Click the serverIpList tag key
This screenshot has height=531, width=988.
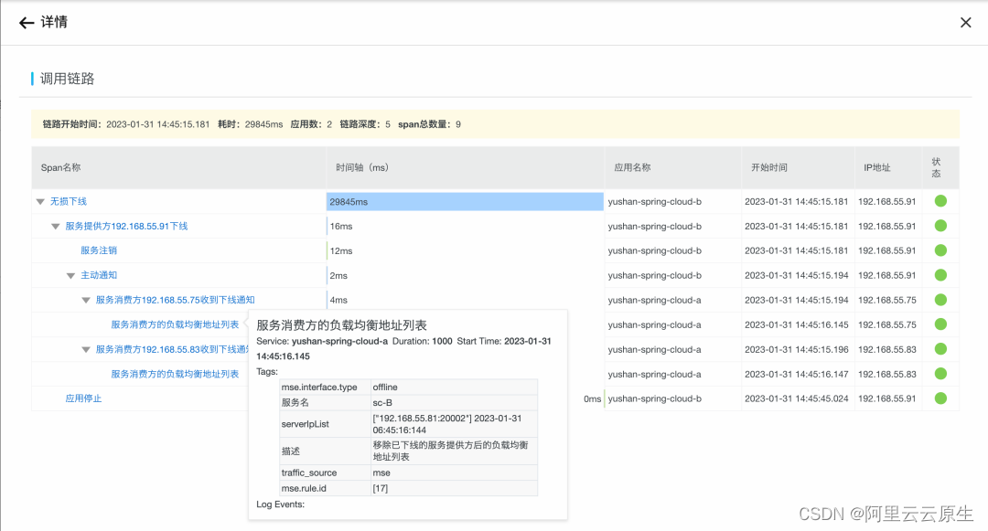[x=305, y=424]
